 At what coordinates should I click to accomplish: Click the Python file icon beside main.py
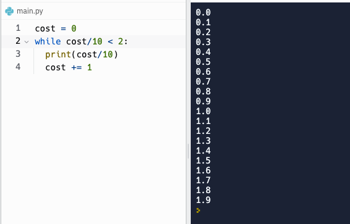coord(9,11)
